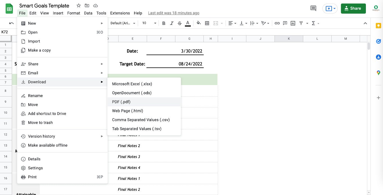Apply bold formatting from the toolbar
The height and width of the screenshot is (195, 383).
pos(164,23)
